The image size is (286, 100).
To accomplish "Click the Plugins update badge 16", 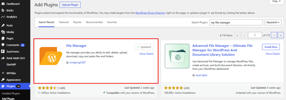I will coord(18,86).
